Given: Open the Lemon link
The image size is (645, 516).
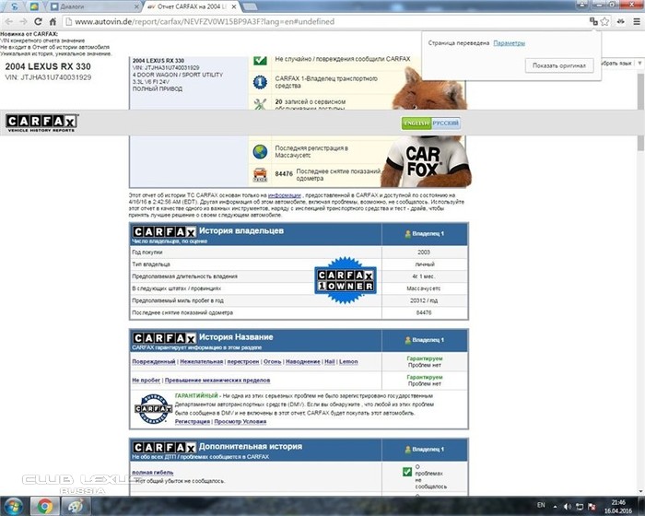Looking at the screenshot, I should [x=348, y=362].
